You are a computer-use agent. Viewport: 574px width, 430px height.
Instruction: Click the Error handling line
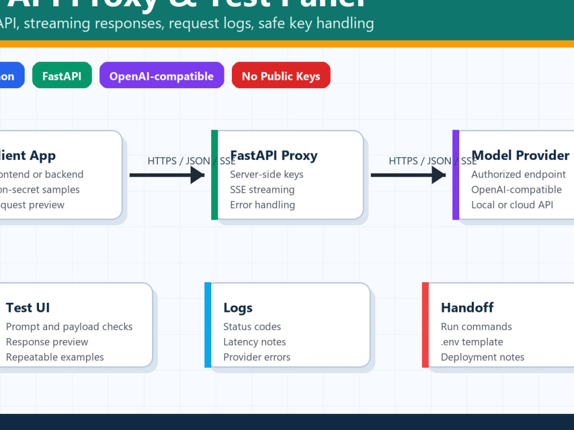[x=262, y=205]
